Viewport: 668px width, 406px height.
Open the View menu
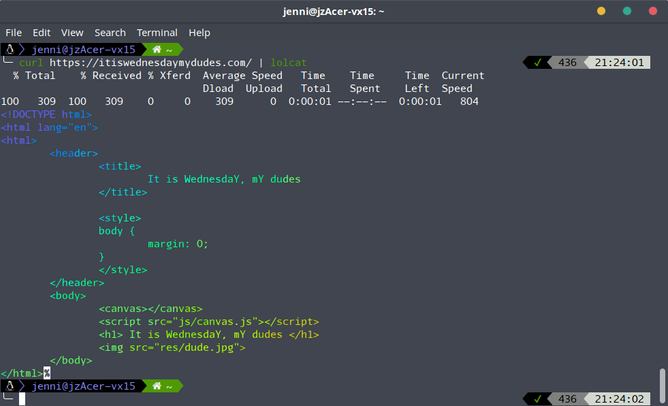(72, 33)
